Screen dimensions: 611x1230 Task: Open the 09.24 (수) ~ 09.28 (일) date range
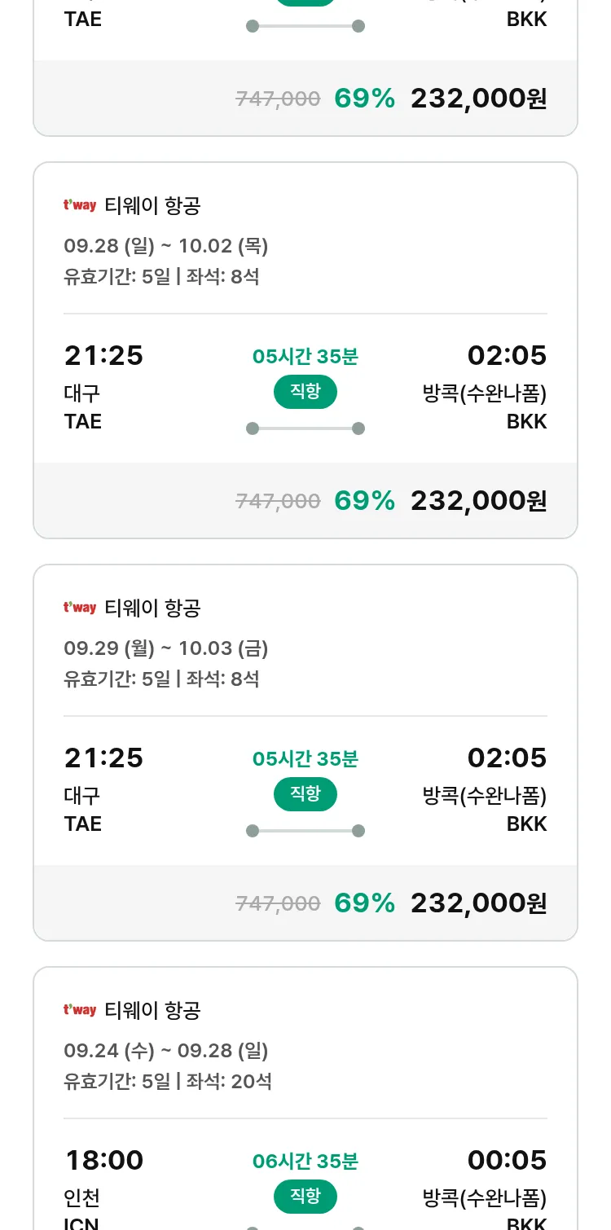click(166, 1051)
